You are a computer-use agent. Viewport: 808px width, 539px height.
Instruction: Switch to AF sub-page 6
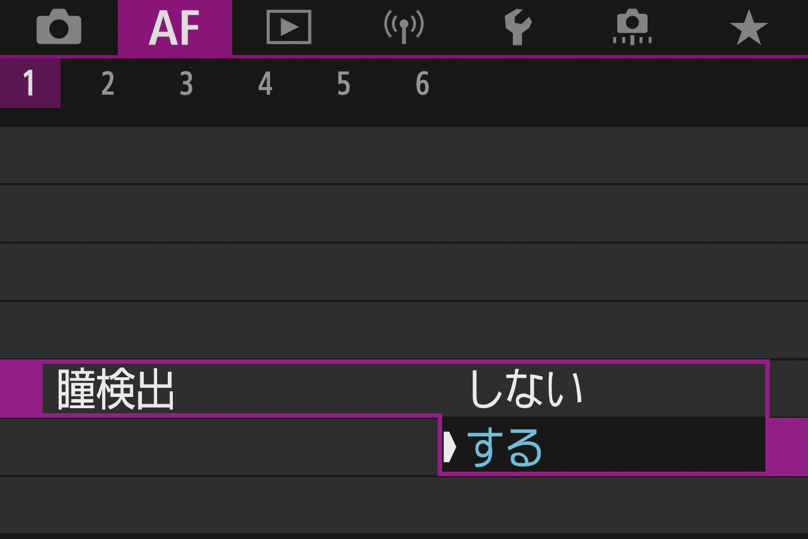(x=423, y=84)
